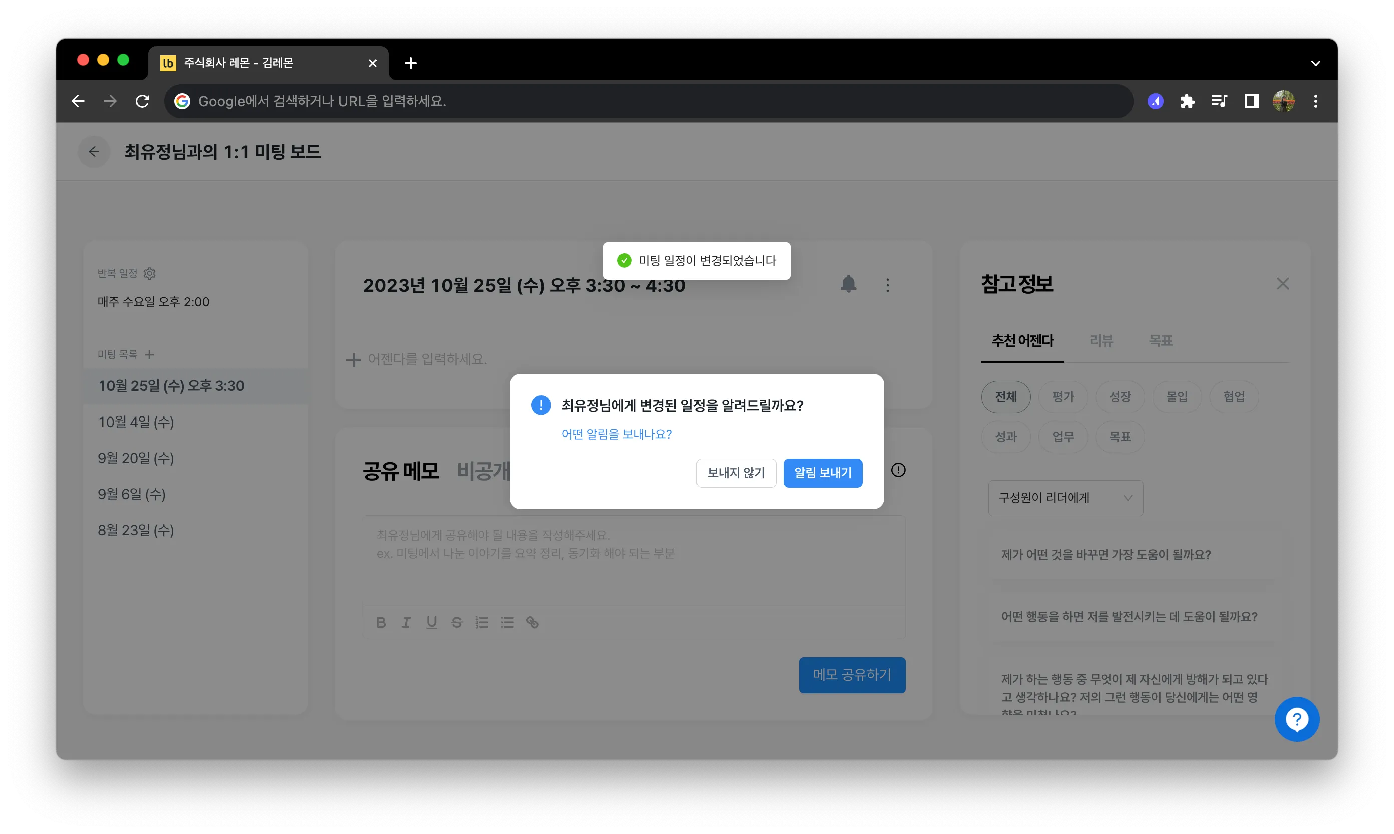Select the 전체 filter chip
The height and width of the screenshot is (834, 1394).
[x=1005, y=397]
